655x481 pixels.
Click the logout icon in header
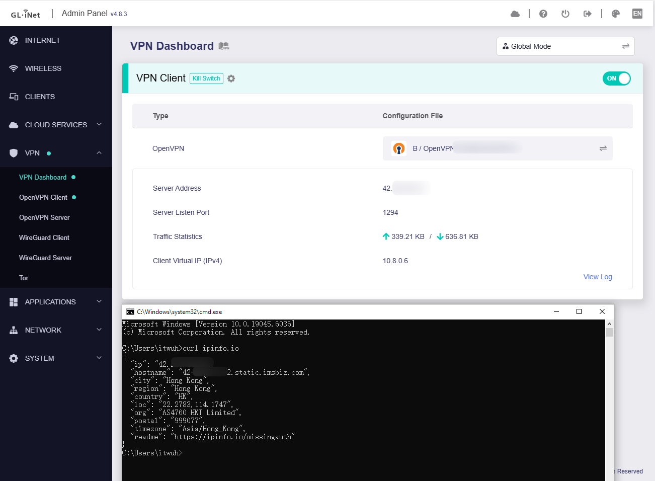click(x=587, y=14)
